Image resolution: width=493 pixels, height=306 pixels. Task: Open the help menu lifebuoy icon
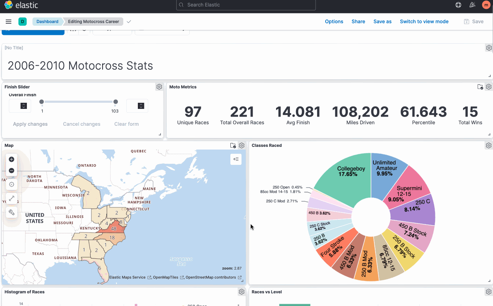pyautogui.click(x=458, y=5)
